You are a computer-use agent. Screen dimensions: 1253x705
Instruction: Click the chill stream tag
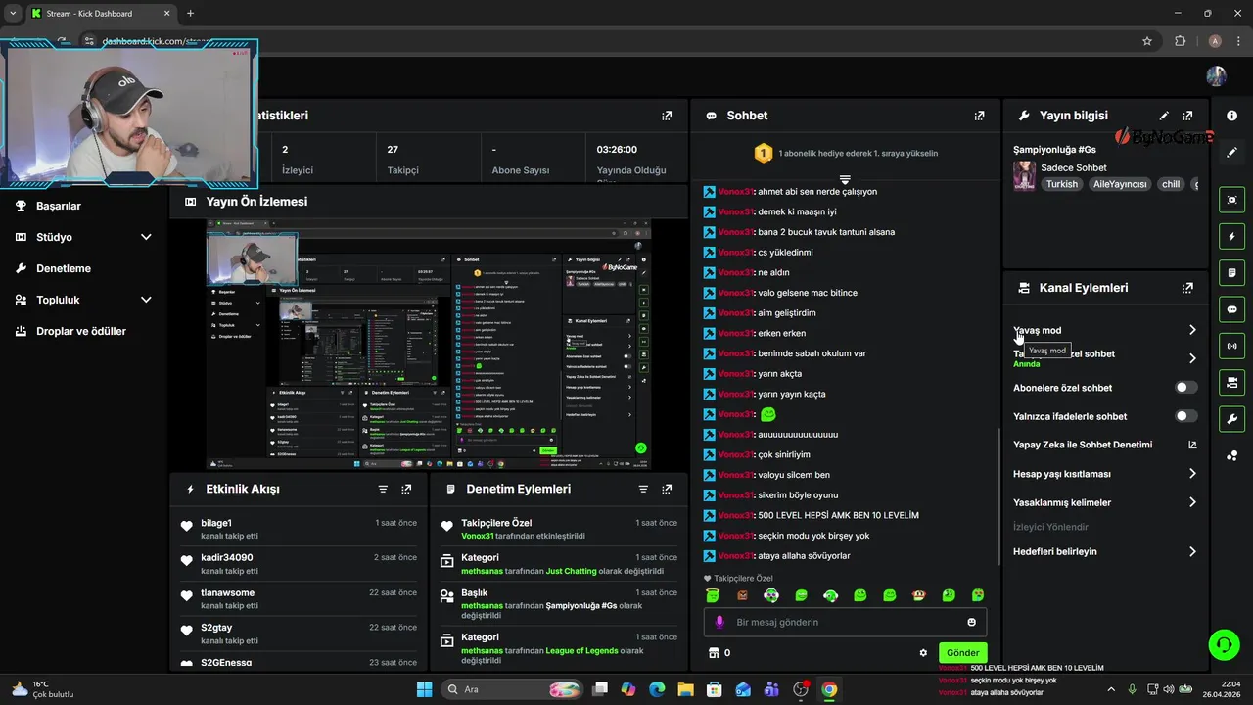click(1171, 184)
